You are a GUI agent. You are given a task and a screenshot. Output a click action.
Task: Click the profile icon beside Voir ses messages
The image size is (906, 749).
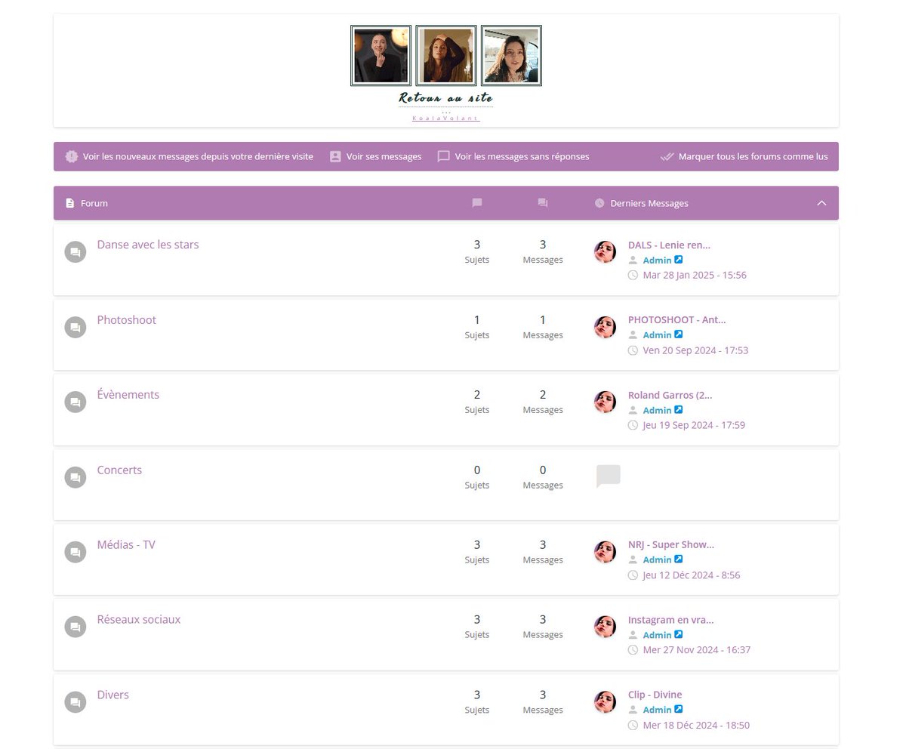(336, 156)
